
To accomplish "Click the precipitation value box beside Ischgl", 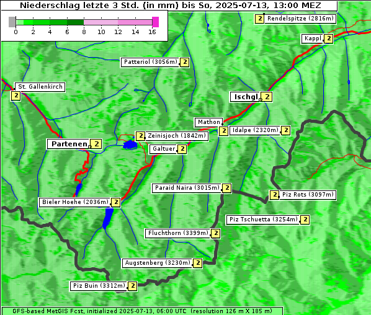I will [267, 97].
